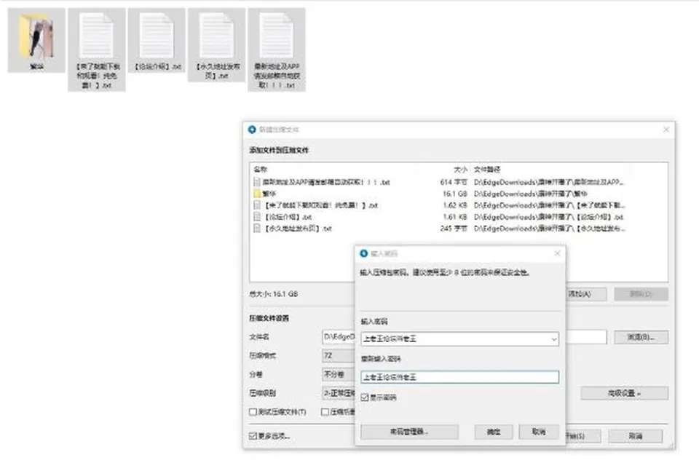699x471 pixels.
Task: Click the document icon of the 1.61 KB row
Action: click(257, 216)
